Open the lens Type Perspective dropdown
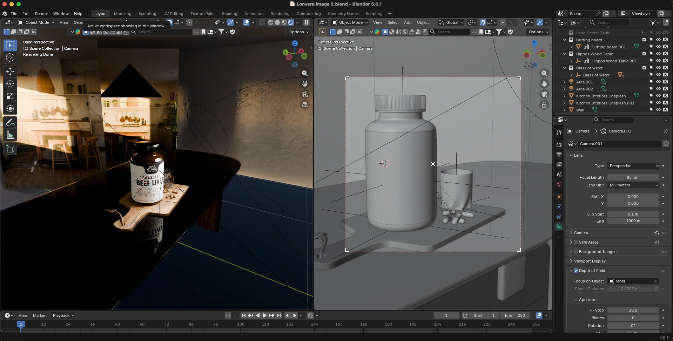 (633, 166)
